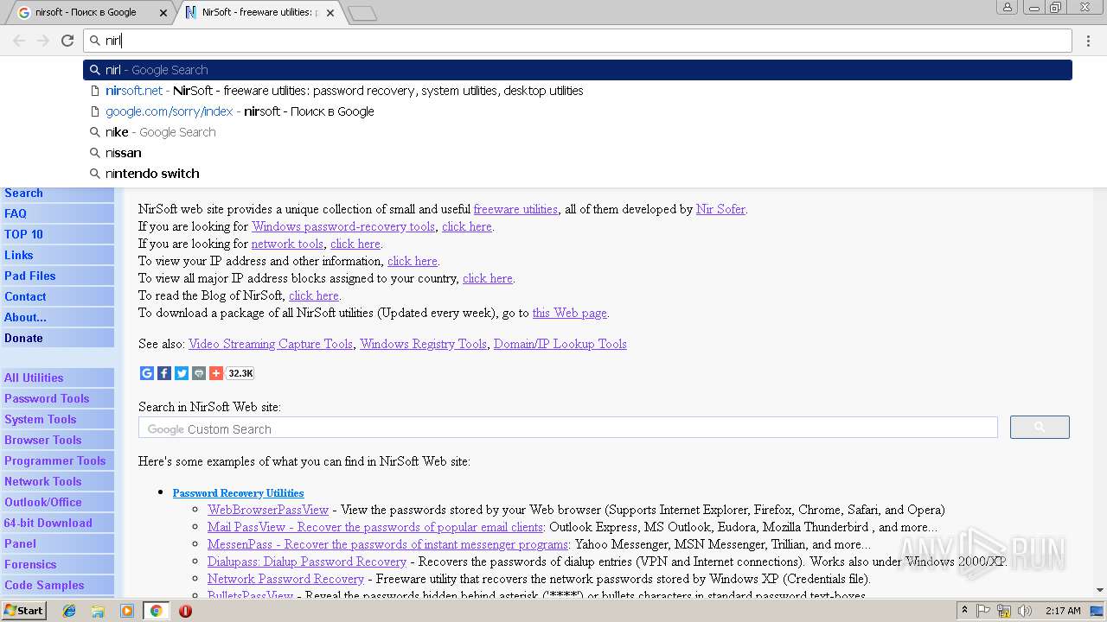Switch to NirSoft freeware utilities tab
Viewport: 1107px width, 622px height.
pyautogui.click(x=259, y=13)
